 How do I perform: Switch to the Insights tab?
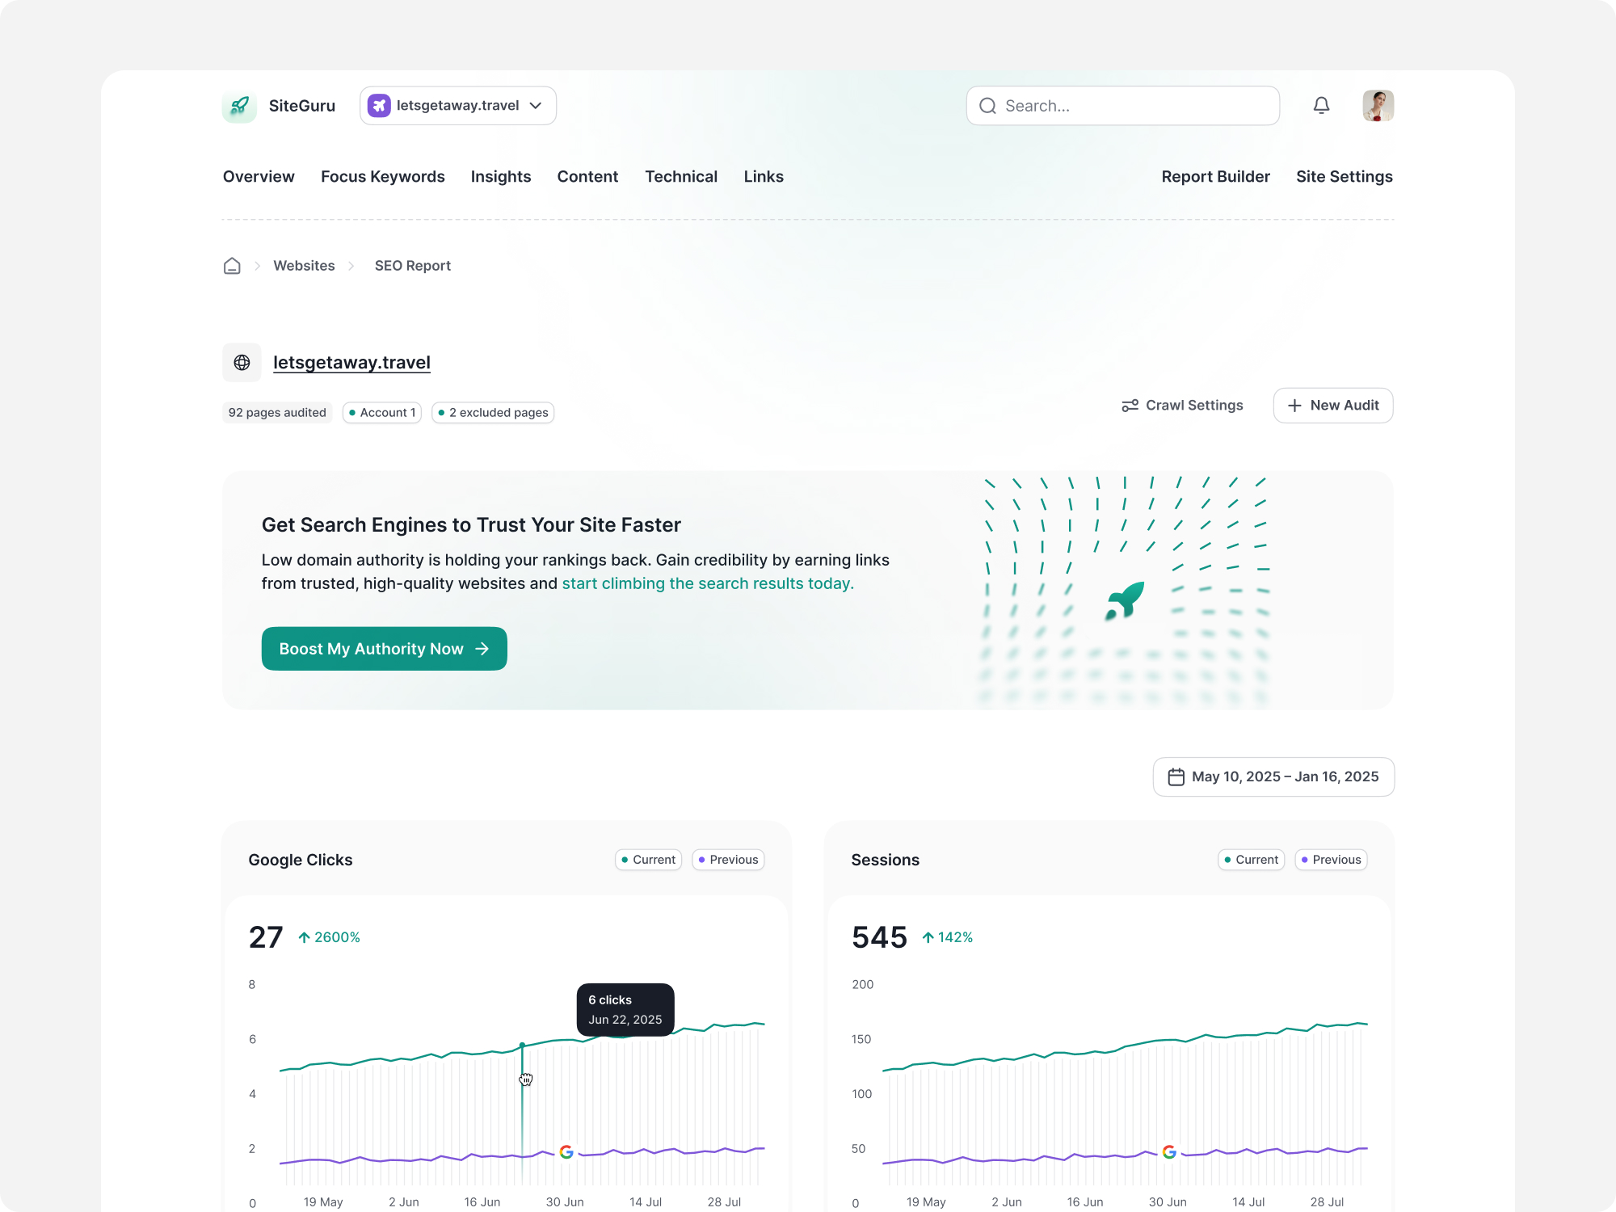pyautogui.click(x=501, y=177)
